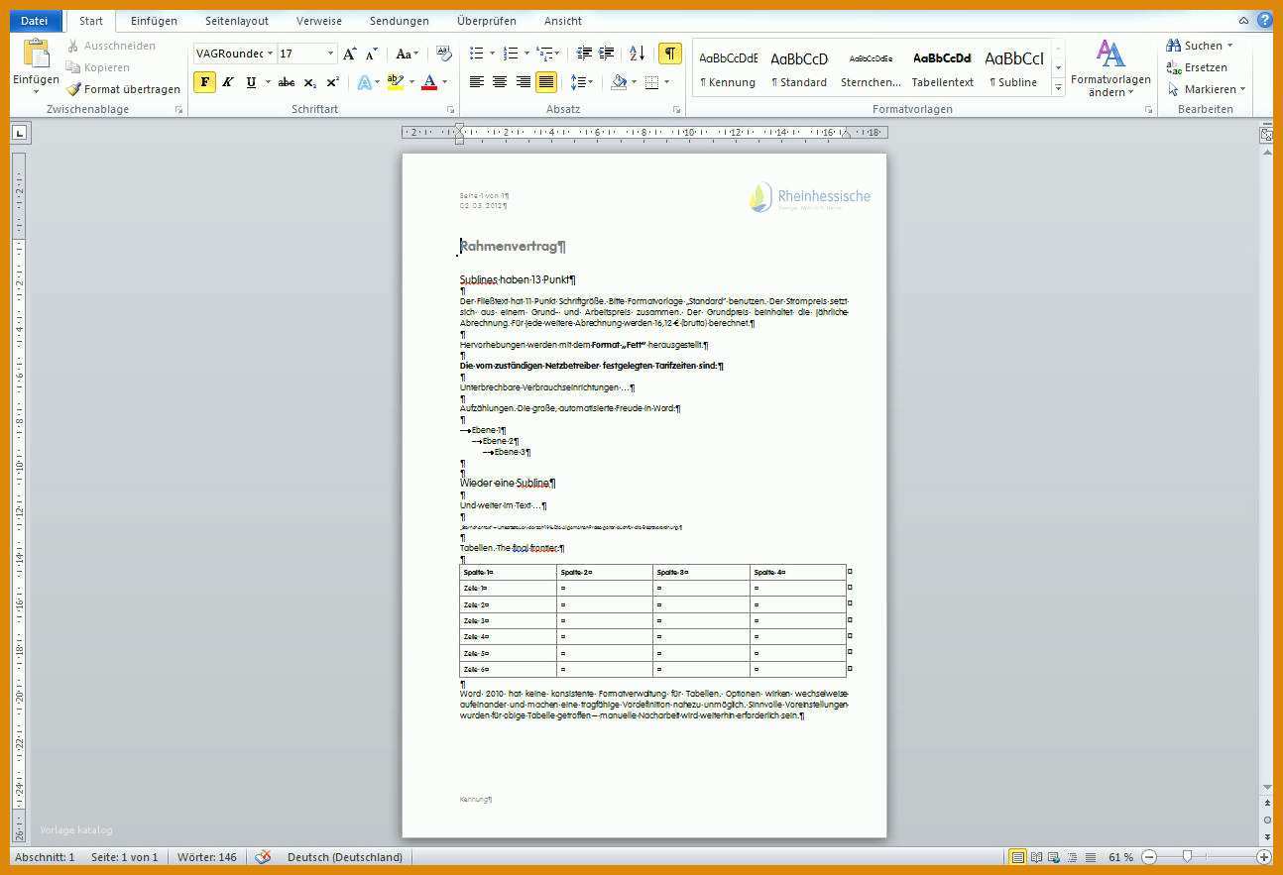Align text left

477,82
